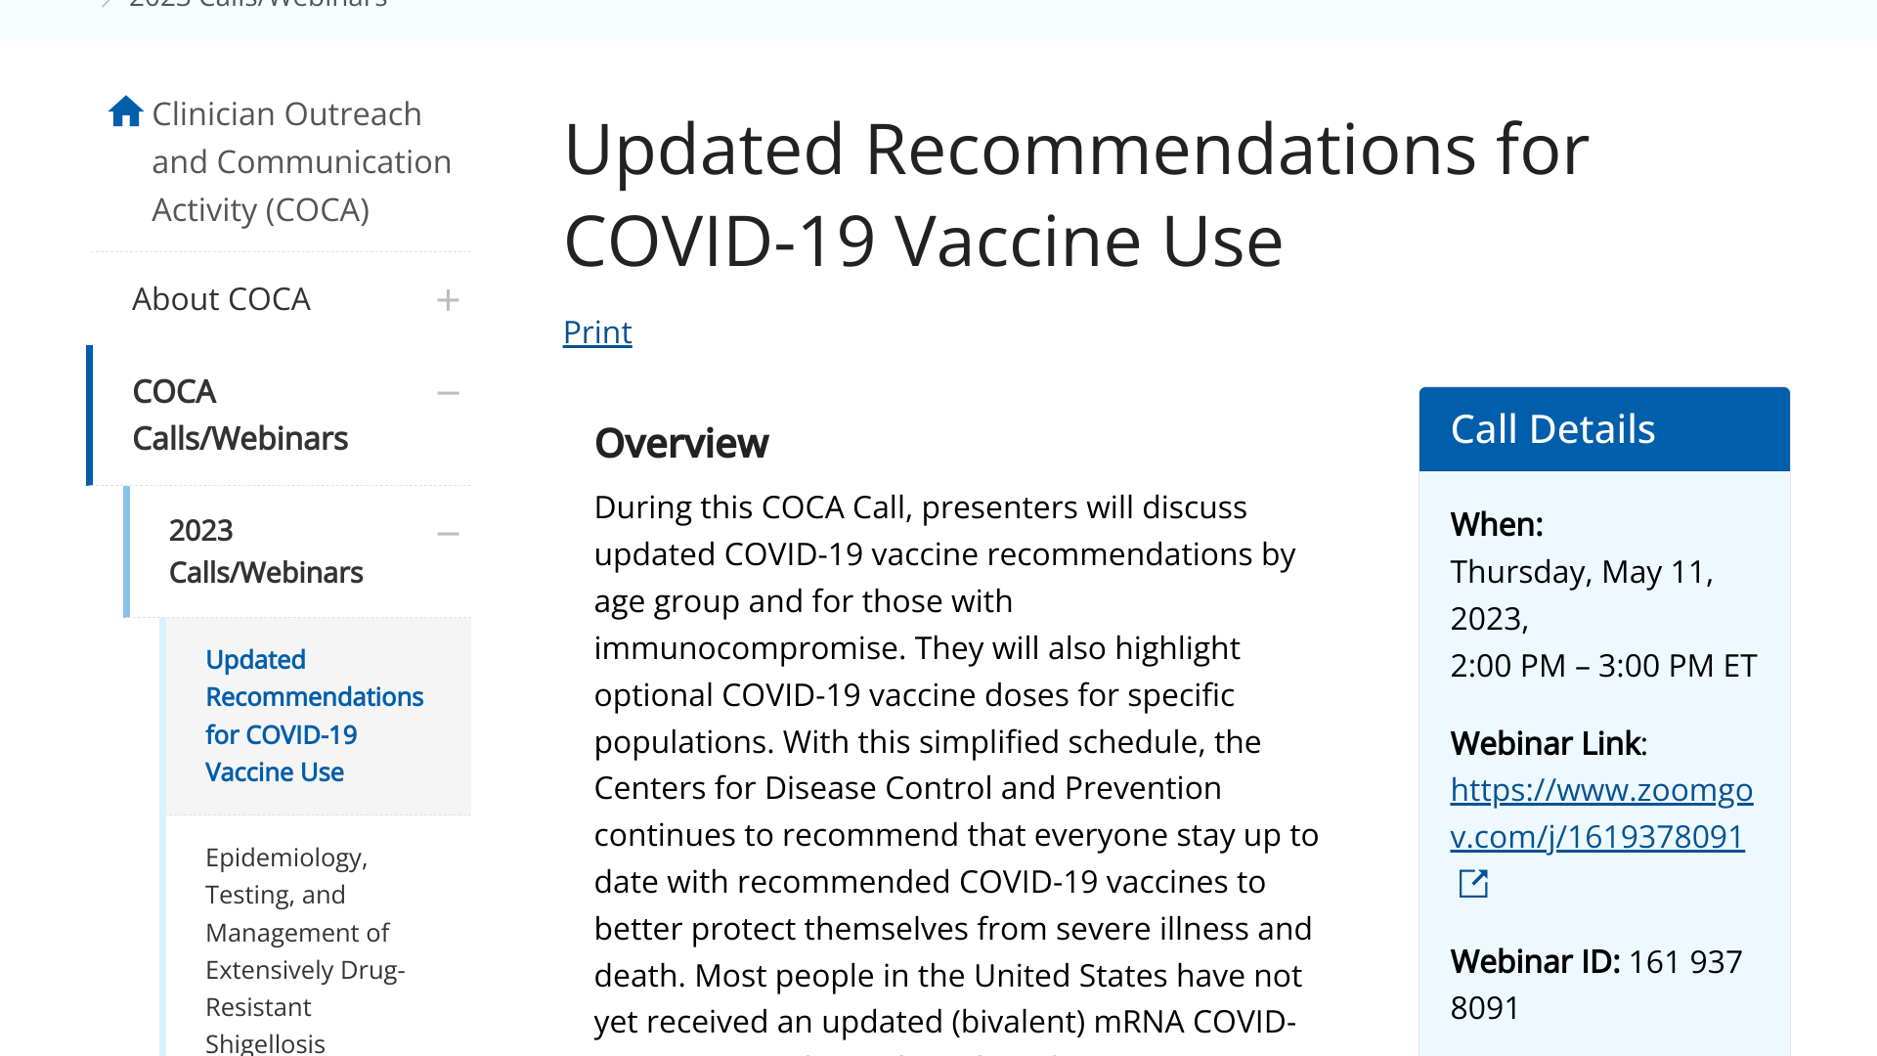Click the 2023 Calls/Webinars breadcrumb at the top
Image resolution: width=1877 pixels, height=1056 pixels.
(x=259, y=4)
